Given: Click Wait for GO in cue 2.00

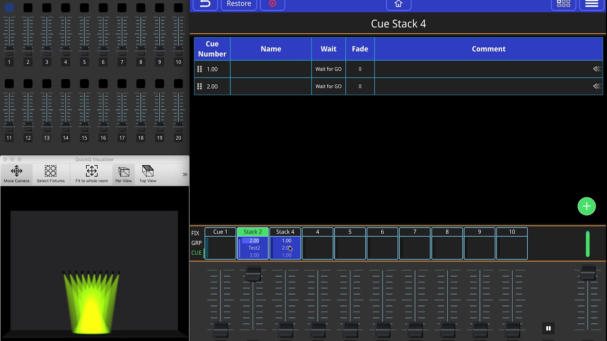Looking at the screenshot, I should [329, 86].
